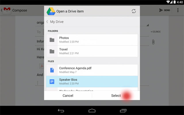Click Send in Gmail compose window
The height and width of the screenshot is (115, 184).
point(164,10)
